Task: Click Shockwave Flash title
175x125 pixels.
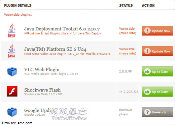Action: coord(42,90)
